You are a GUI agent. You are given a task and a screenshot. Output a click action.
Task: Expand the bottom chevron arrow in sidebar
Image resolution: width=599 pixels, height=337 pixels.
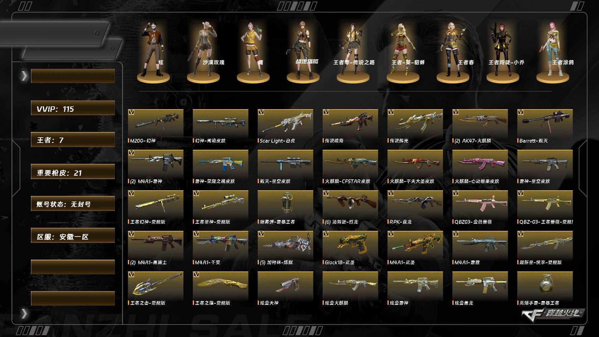24,313
